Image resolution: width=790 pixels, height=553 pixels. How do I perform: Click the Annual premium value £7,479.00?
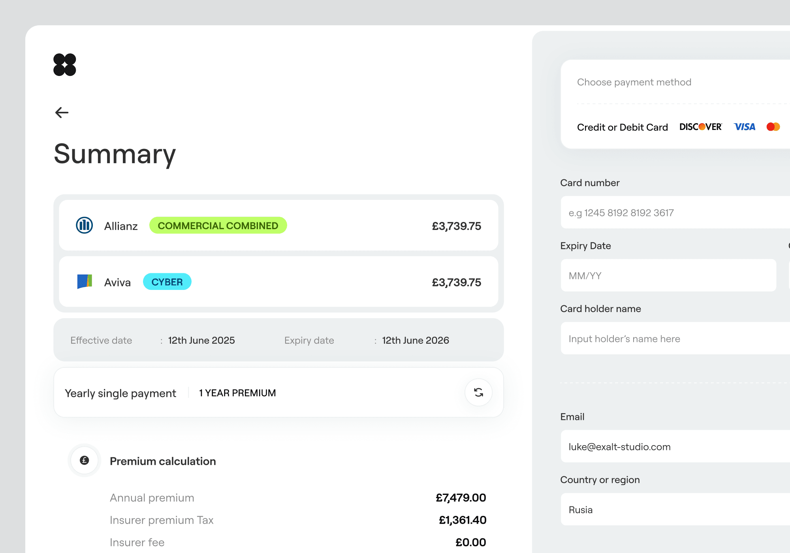(461, 498)
